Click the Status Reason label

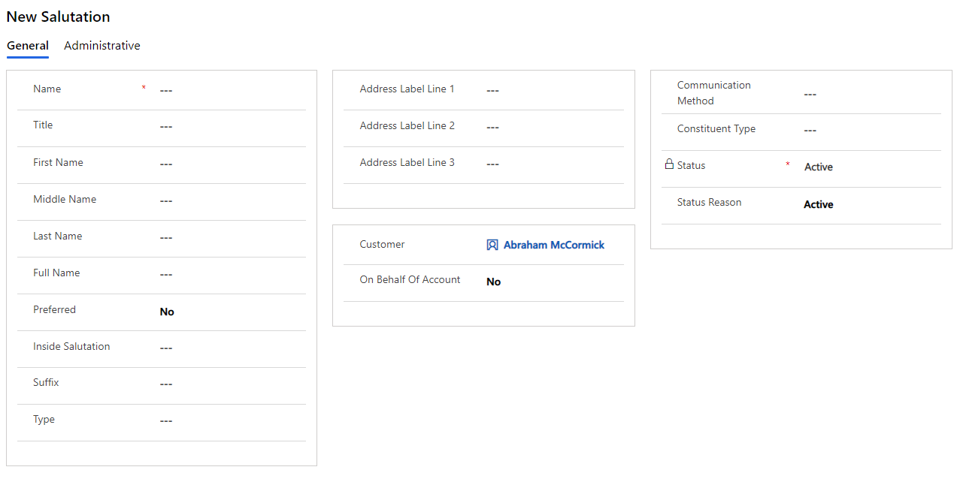pos(709,202)
